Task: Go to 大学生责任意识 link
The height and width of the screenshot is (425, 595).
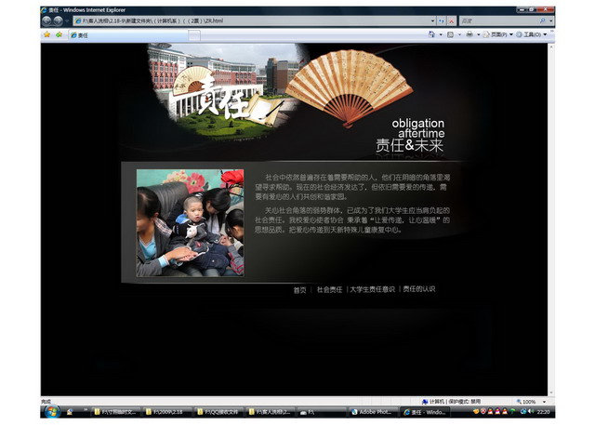Action: click(x=372, y=289)
